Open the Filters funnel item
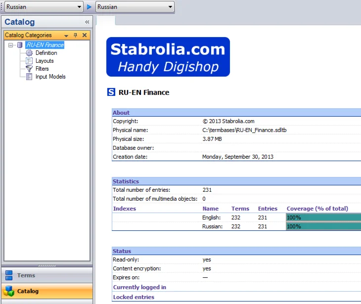This screenshot has height=304, width=361. coord(42,69)
